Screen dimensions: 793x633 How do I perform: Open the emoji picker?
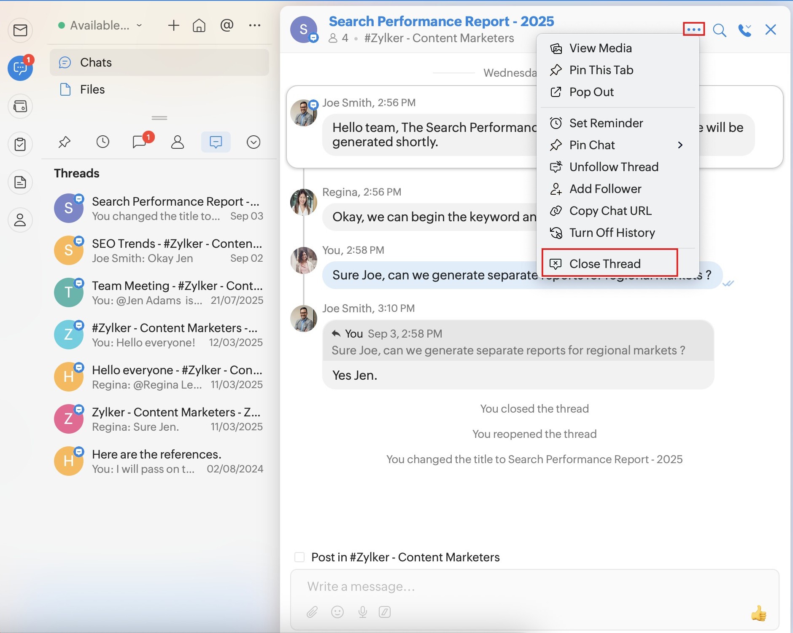[x=337, y=612]
